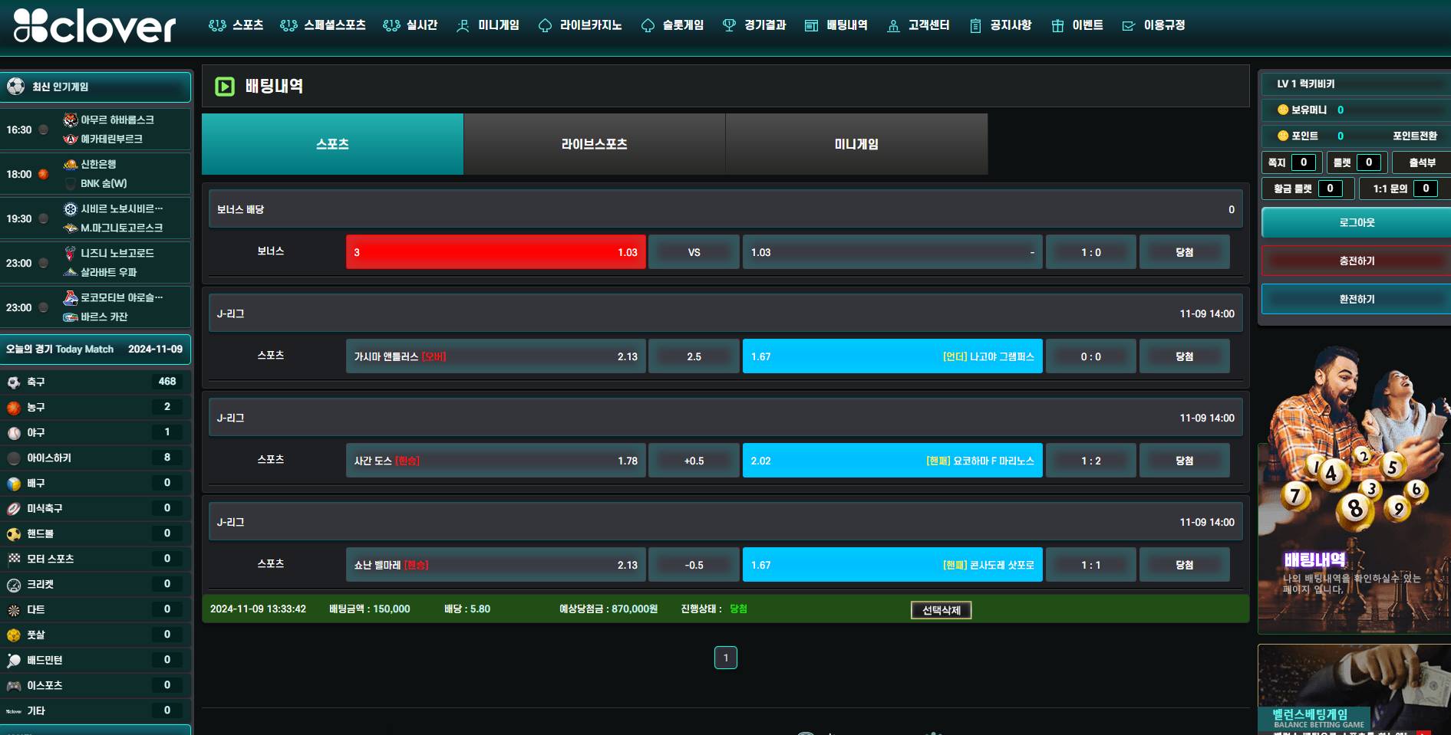The height and width of the screenshot is (735, 1451).
Task: Click the 로그아웃 button
Action: tap(1356, 223)
